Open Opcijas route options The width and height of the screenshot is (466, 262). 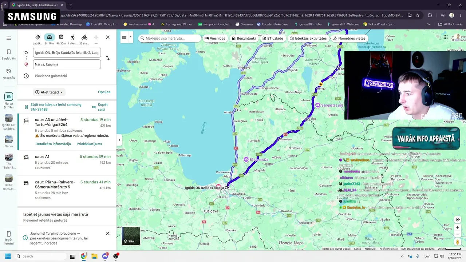(104, 92)
